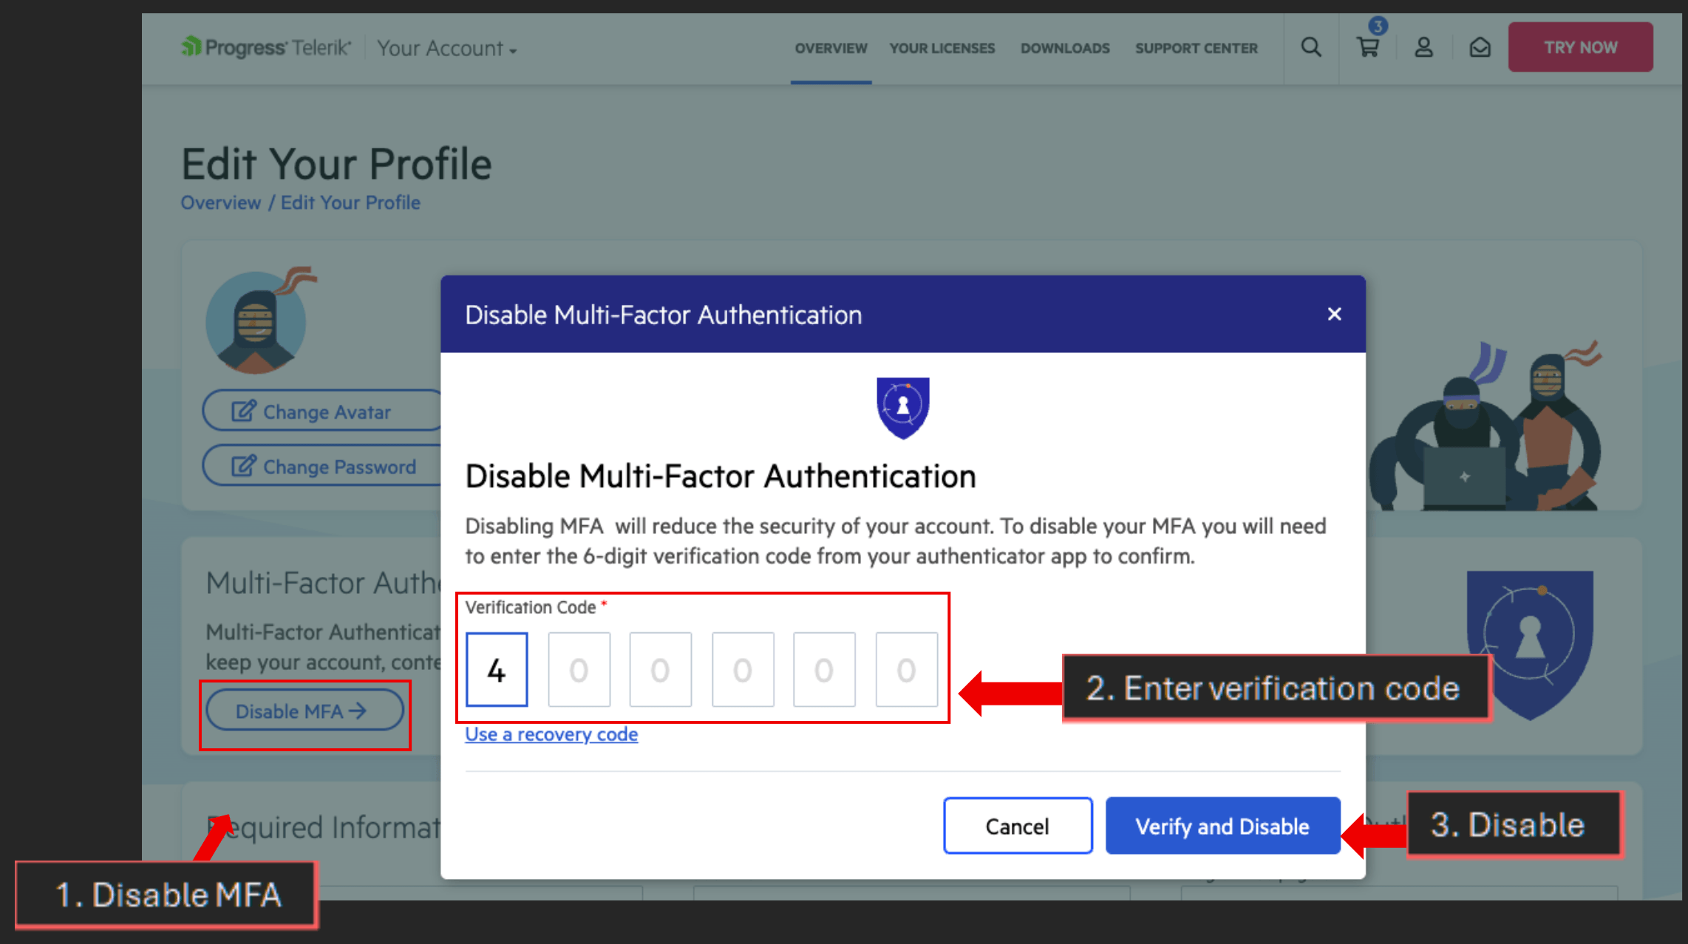Open the user account icon
Viewport: 1688px width, 944px height.
[x=1423, y=47]
